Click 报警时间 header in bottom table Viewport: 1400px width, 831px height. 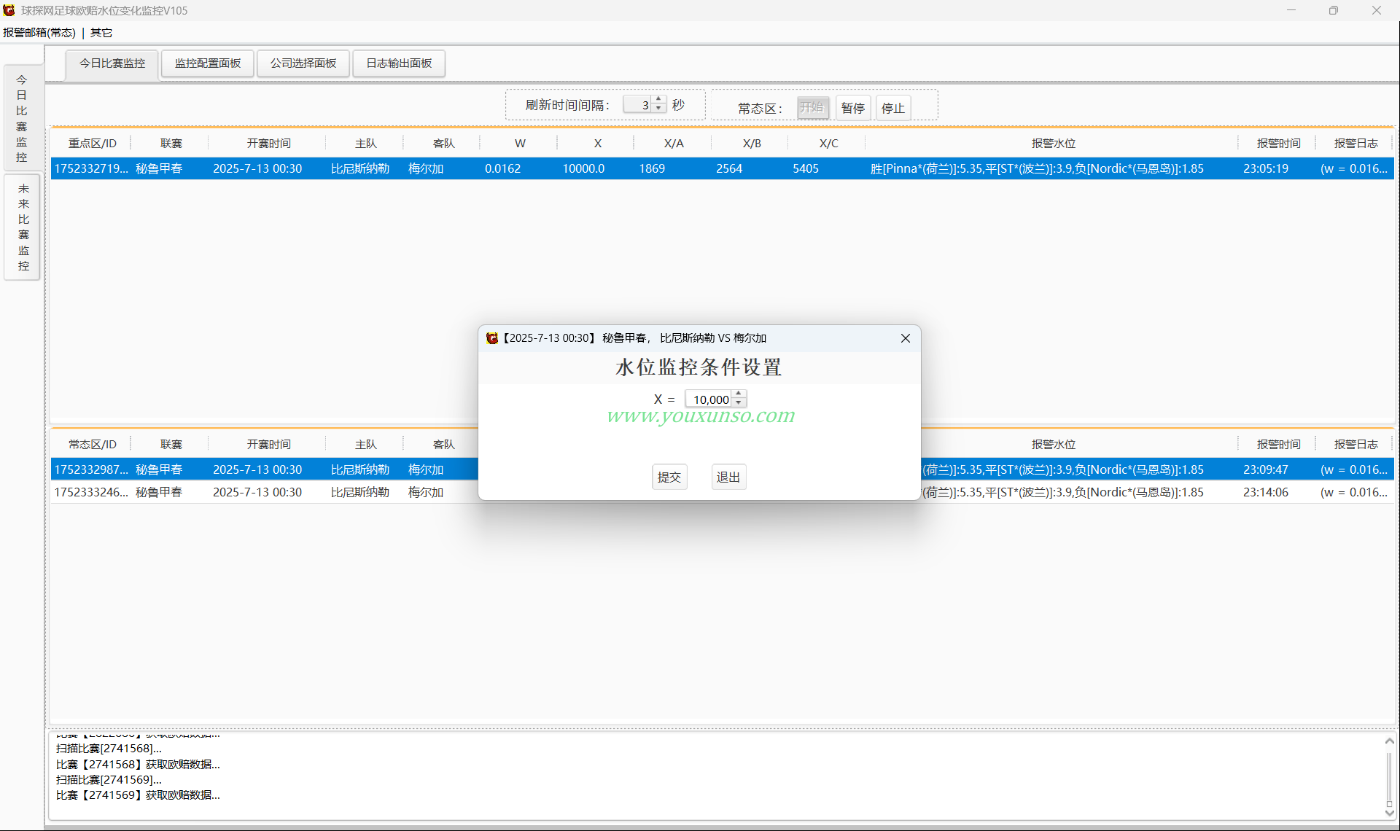tap(1278, 445)
